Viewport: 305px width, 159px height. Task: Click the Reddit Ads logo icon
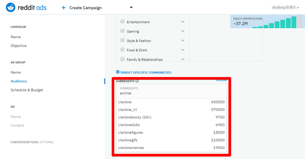coord(10,7)
